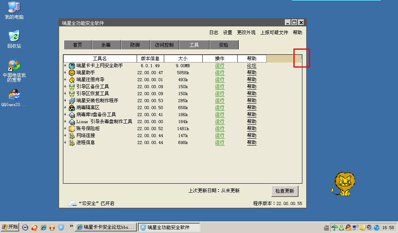The image size is (398, 233).
Task: Run 瑞星卡卡上网安全助手 via 运行 link
Action: click(220, 66)
